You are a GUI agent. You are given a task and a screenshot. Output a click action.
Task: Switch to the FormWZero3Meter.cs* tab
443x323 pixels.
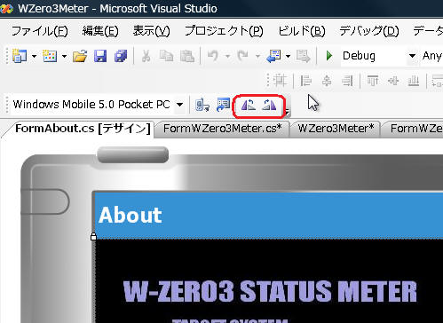click(x=222, y=129)
